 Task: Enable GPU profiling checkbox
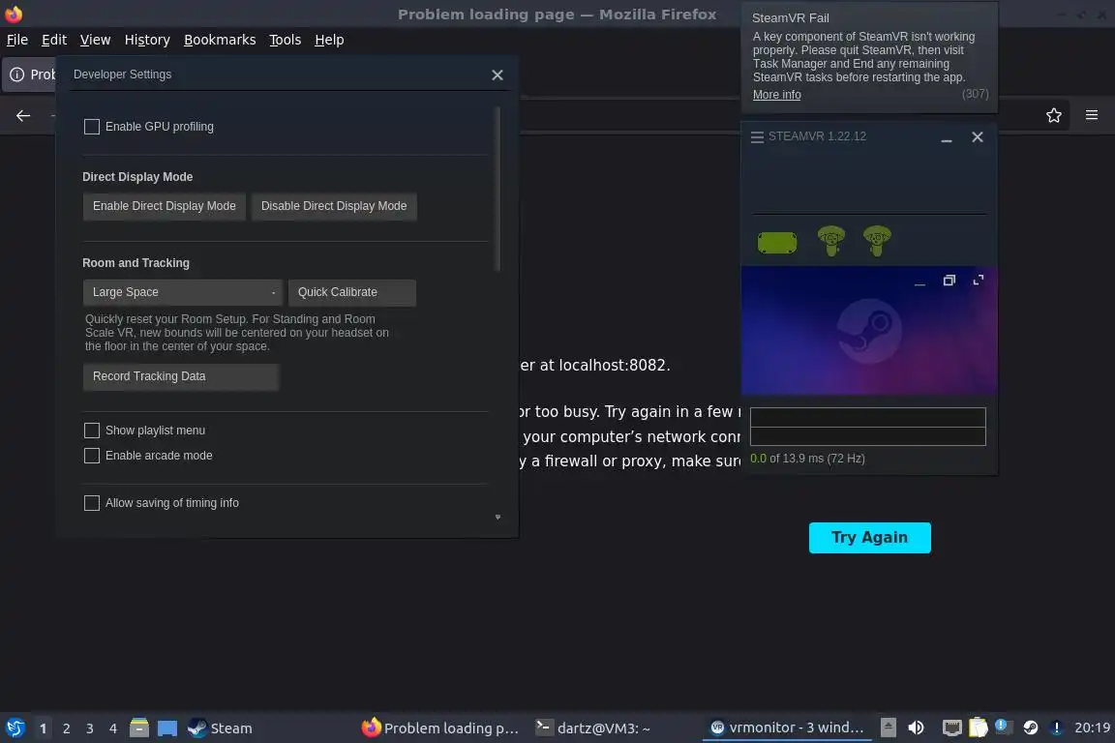pos(92,127)
